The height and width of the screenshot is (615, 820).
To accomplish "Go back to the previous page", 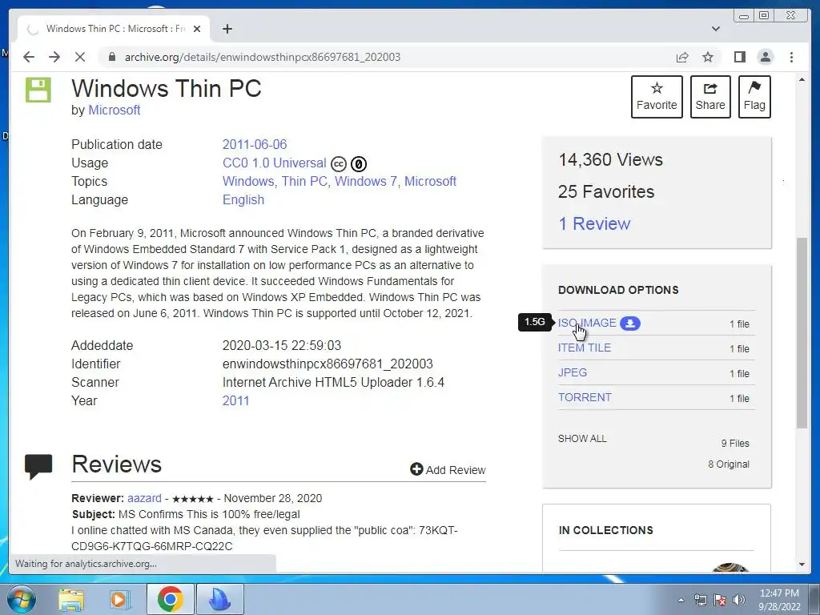I will (x=29, y=57).
